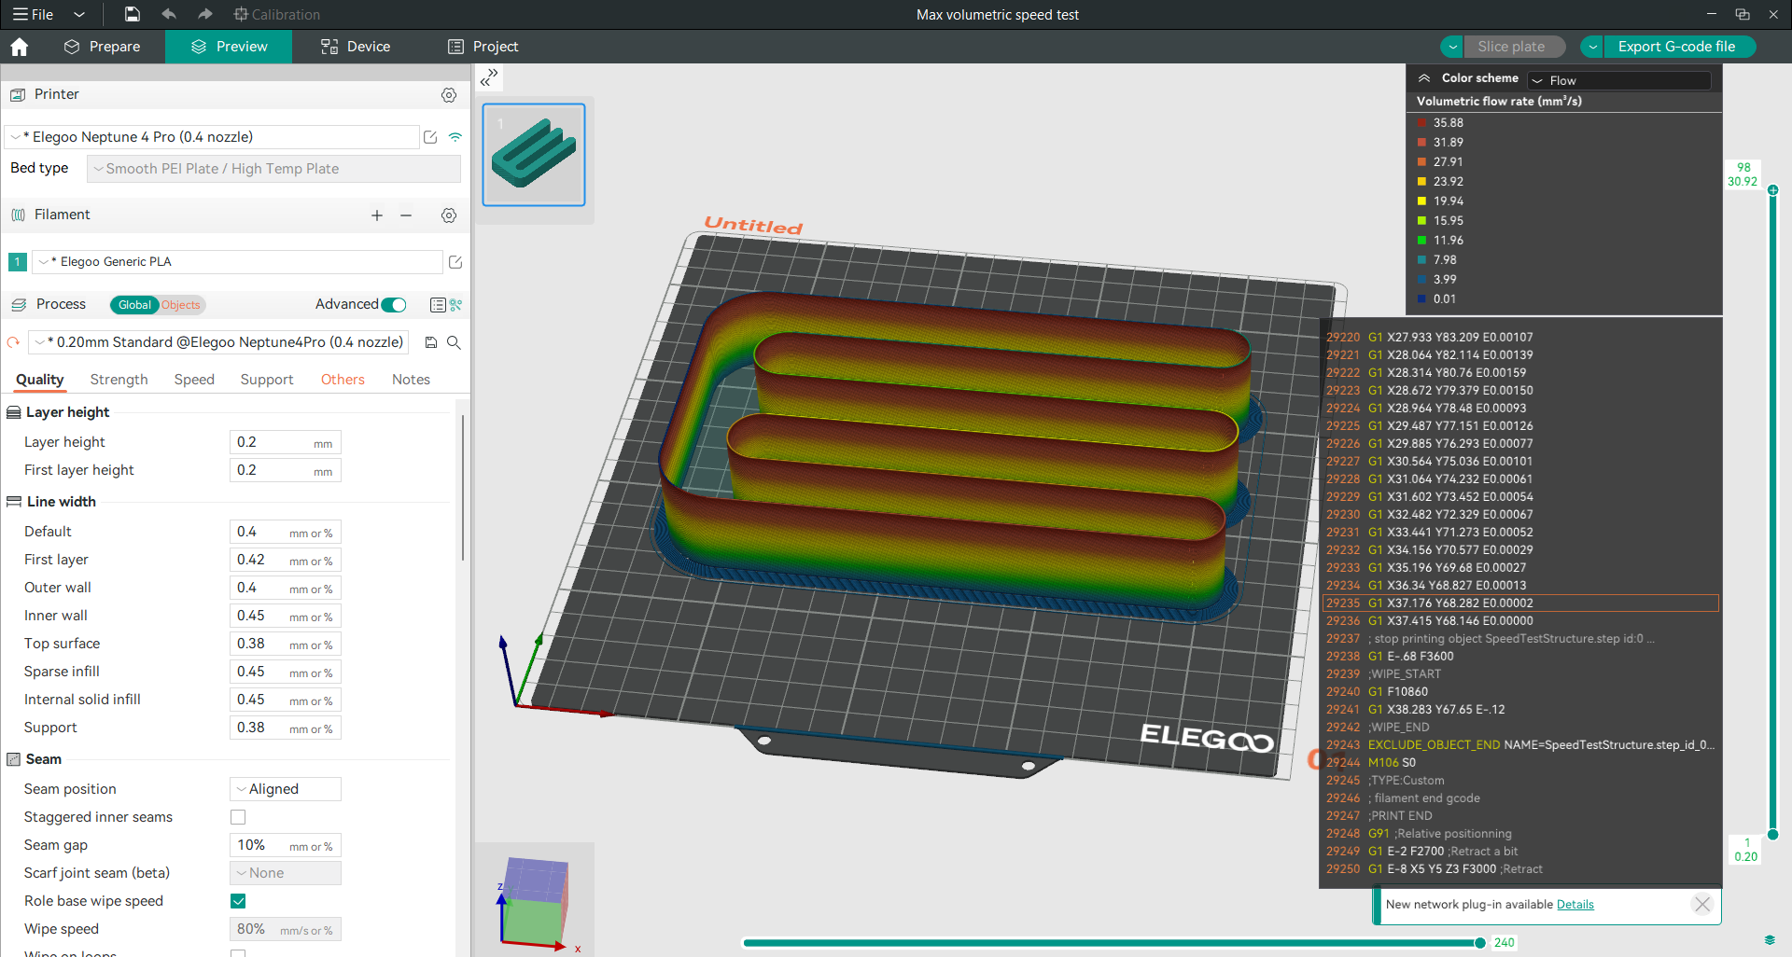Search process settings magnifier icon
This screenshot has width=1792, height=957.
[454, 342]
